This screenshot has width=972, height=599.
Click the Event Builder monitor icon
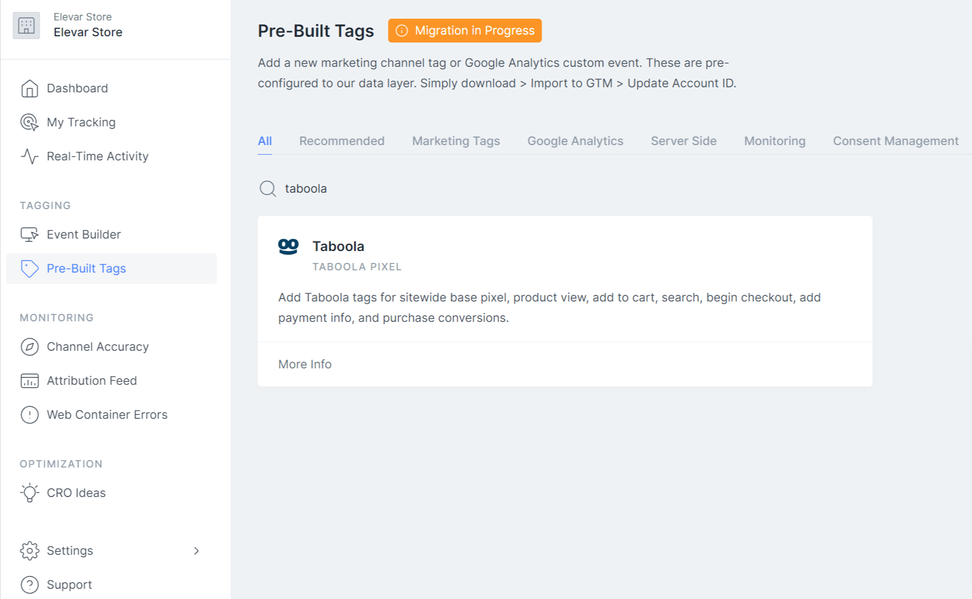point(29,235)
